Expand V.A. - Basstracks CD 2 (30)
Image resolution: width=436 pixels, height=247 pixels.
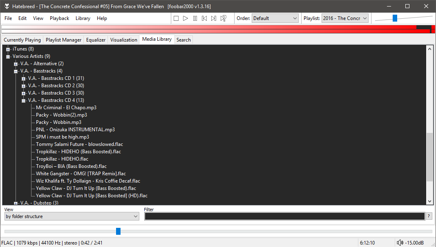pyautogui.click(x=24, y=86)
